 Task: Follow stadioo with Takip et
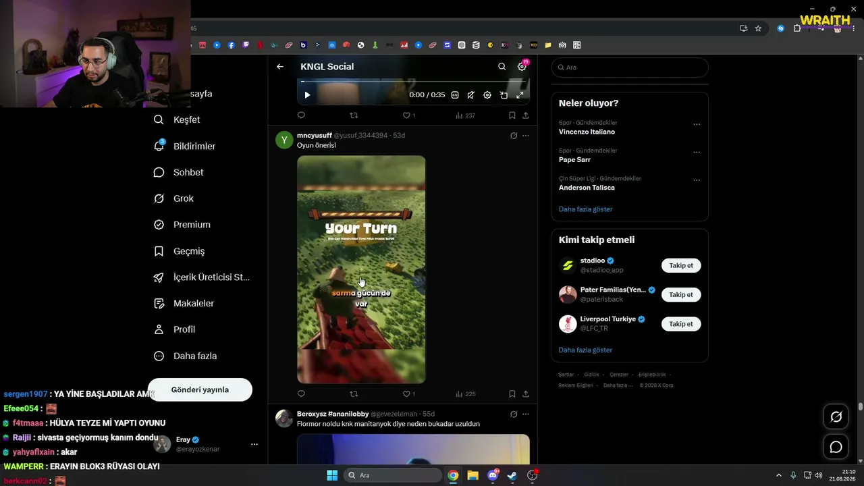pyautogui.click(x=681, y=265)
